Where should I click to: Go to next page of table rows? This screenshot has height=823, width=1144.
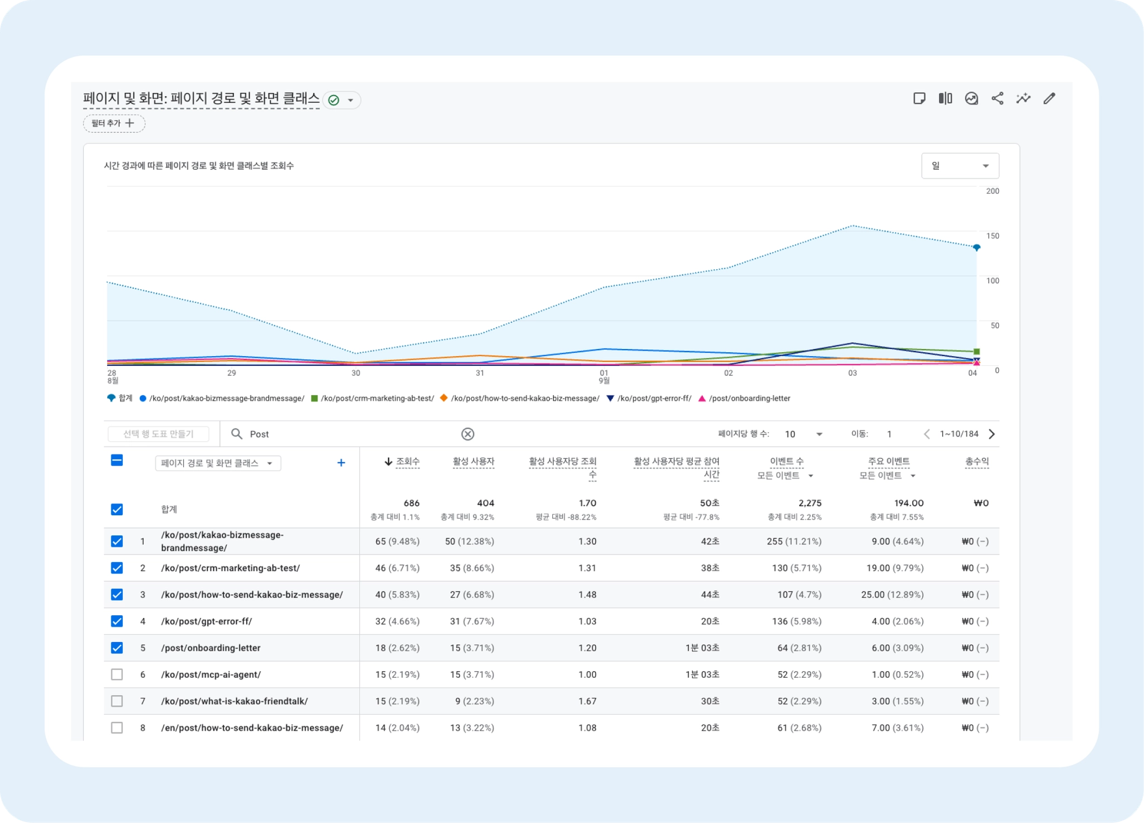click(x=992, y=434)
